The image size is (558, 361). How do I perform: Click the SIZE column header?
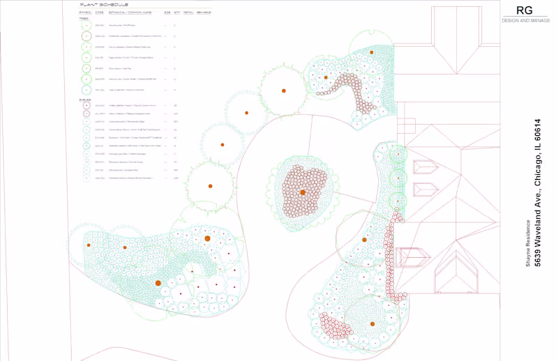click(x=167, y=13)
